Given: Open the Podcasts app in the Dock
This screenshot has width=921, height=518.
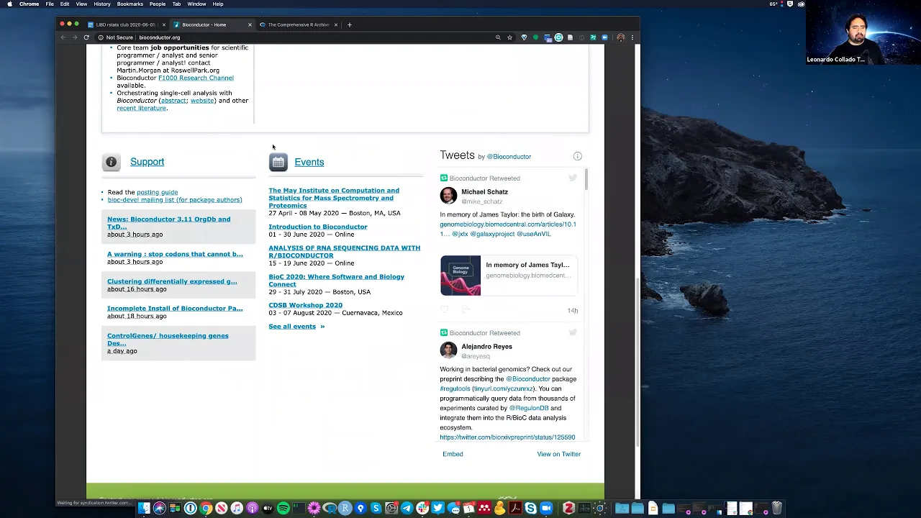Looking at the screenshot, I should pos(252,509).
